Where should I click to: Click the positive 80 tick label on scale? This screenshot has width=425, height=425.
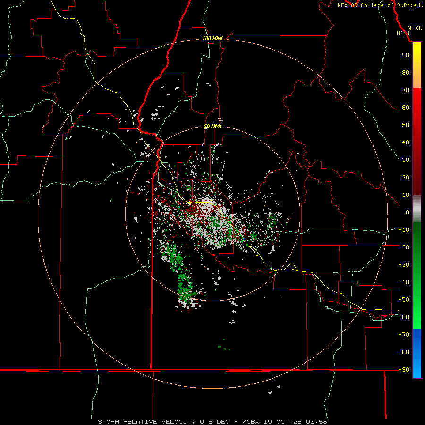pyautogui.click(x=406, y=72)
